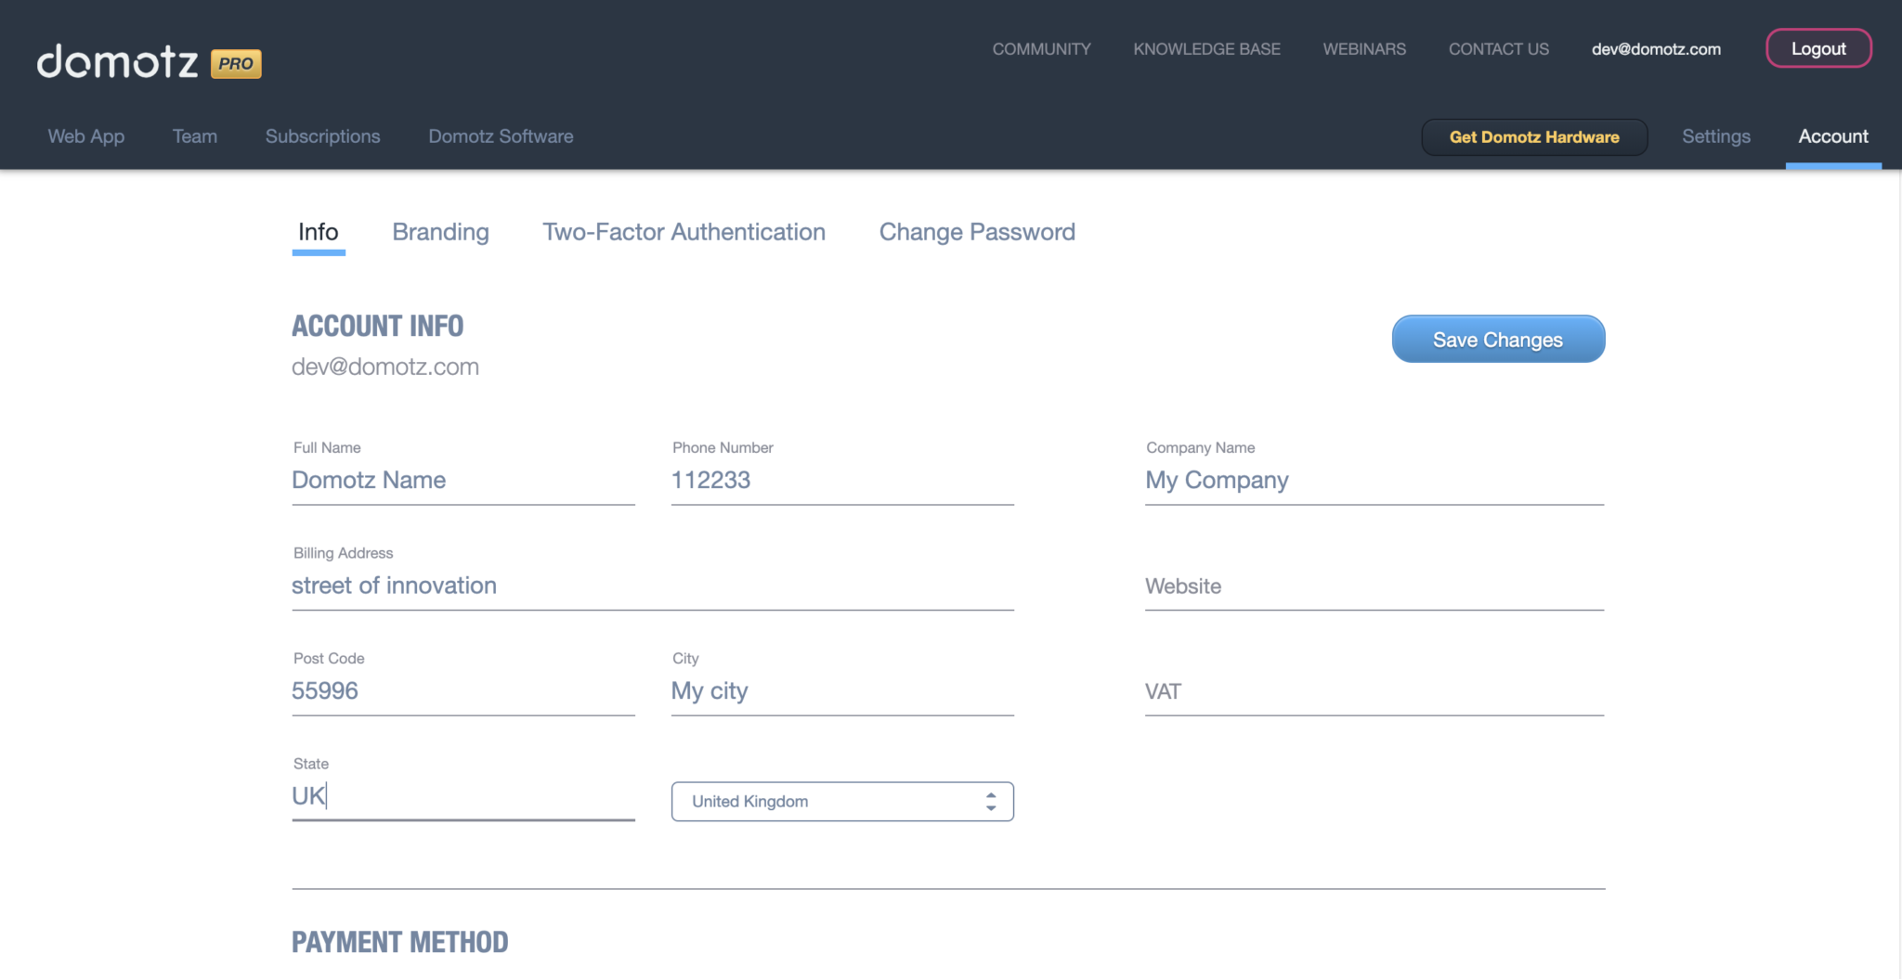Visit the Webinars link

tap(1364, 49)
